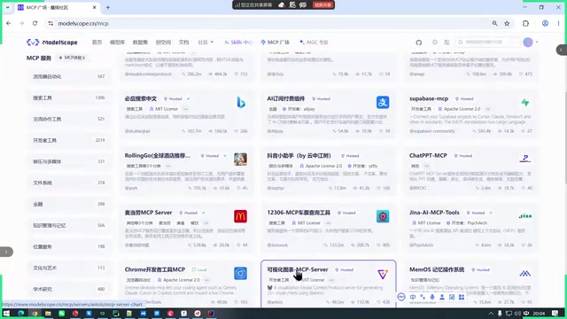This screenshot has height=319, width=567.
Task: Click the header search input field
Action: pos(488,43)
